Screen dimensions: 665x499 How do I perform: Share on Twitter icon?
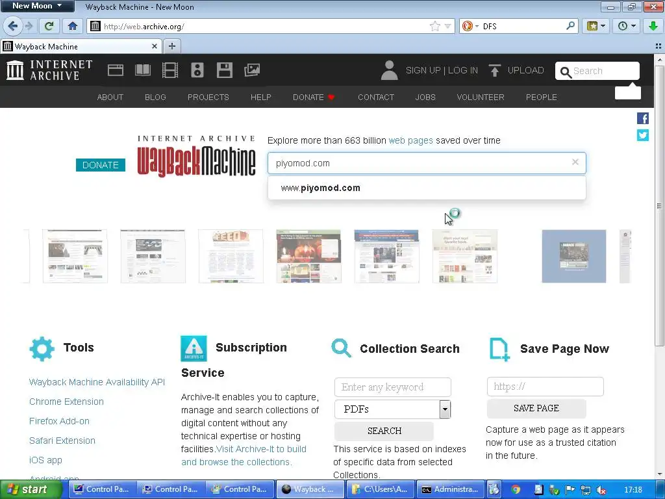click(642, 135)
